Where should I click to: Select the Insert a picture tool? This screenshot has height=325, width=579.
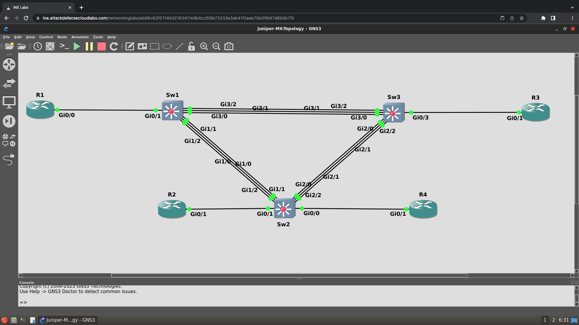click(142, 46)
